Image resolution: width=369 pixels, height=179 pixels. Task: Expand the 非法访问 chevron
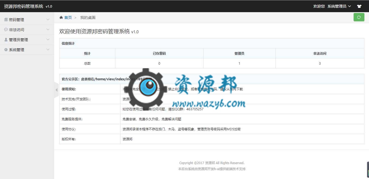point(48,30)
